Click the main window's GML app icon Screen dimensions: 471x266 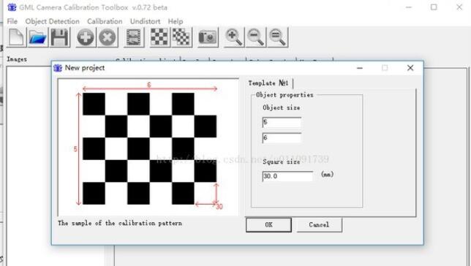tap(12, 7)
